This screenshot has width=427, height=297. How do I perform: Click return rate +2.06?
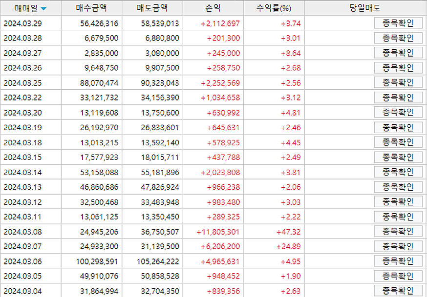(291, 187)
